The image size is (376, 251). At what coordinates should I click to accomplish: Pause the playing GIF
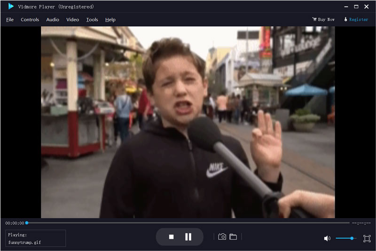coord(188,237)
